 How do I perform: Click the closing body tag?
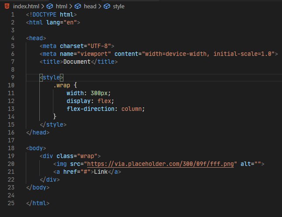tap(38, 188)
